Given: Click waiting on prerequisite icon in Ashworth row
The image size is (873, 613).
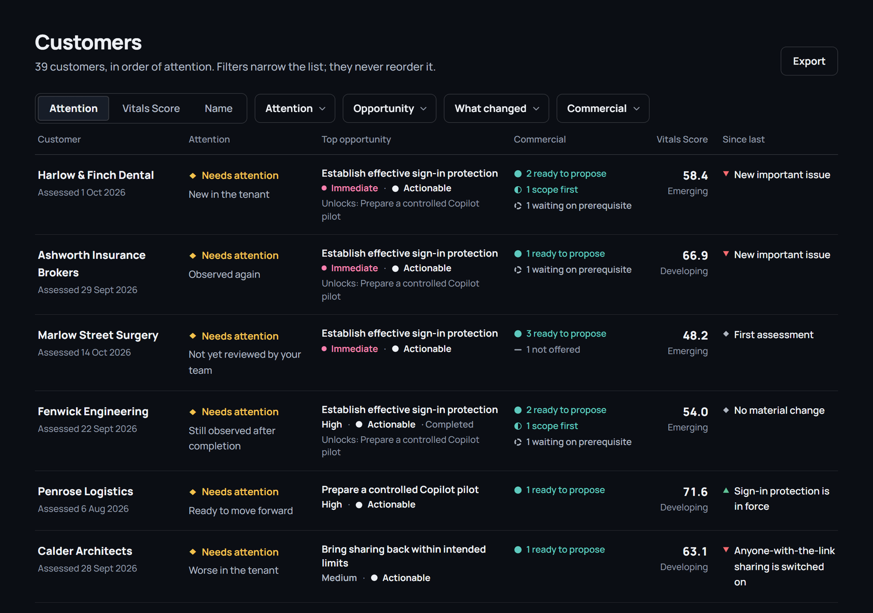Looking at the screenshot, I should pyautogui.click(x=518, y=270).
